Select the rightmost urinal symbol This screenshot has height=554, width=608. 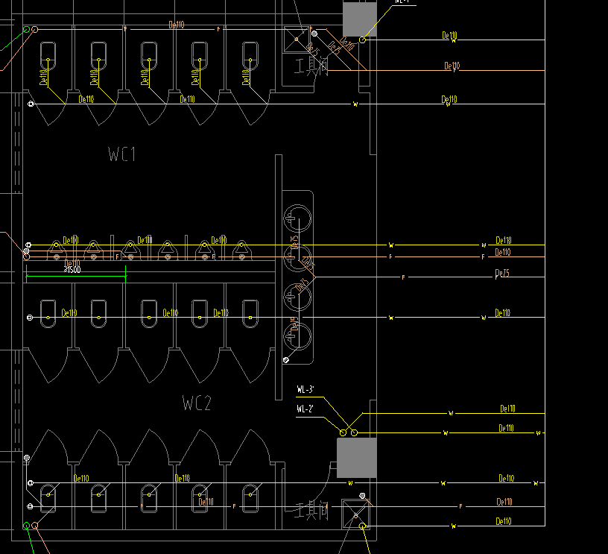click(241, 251)
